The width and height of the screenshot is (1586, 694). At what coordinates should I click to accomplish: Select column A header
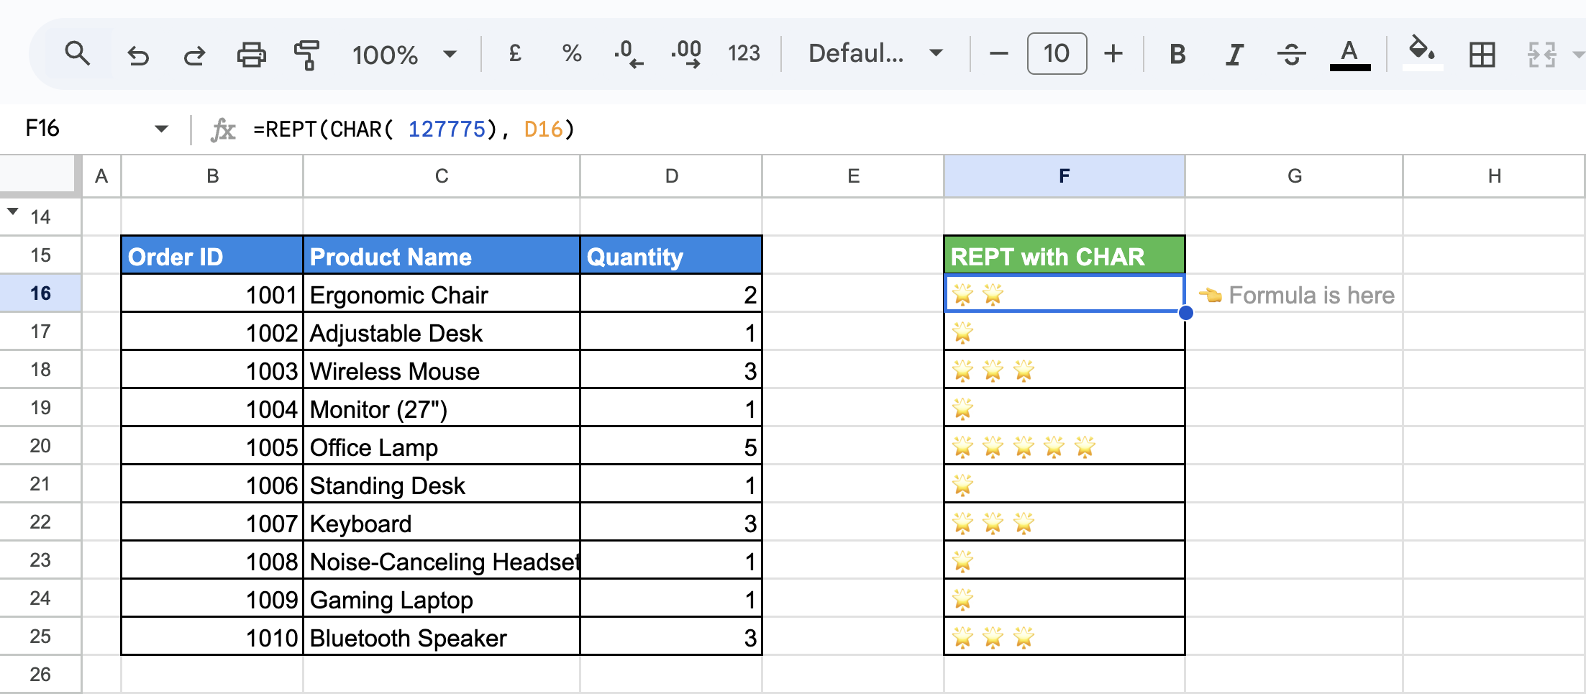101,176
